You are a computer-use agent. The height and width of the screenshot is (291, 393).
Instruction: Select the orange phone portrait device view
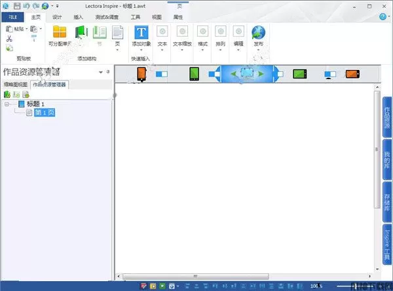(141, 74)
